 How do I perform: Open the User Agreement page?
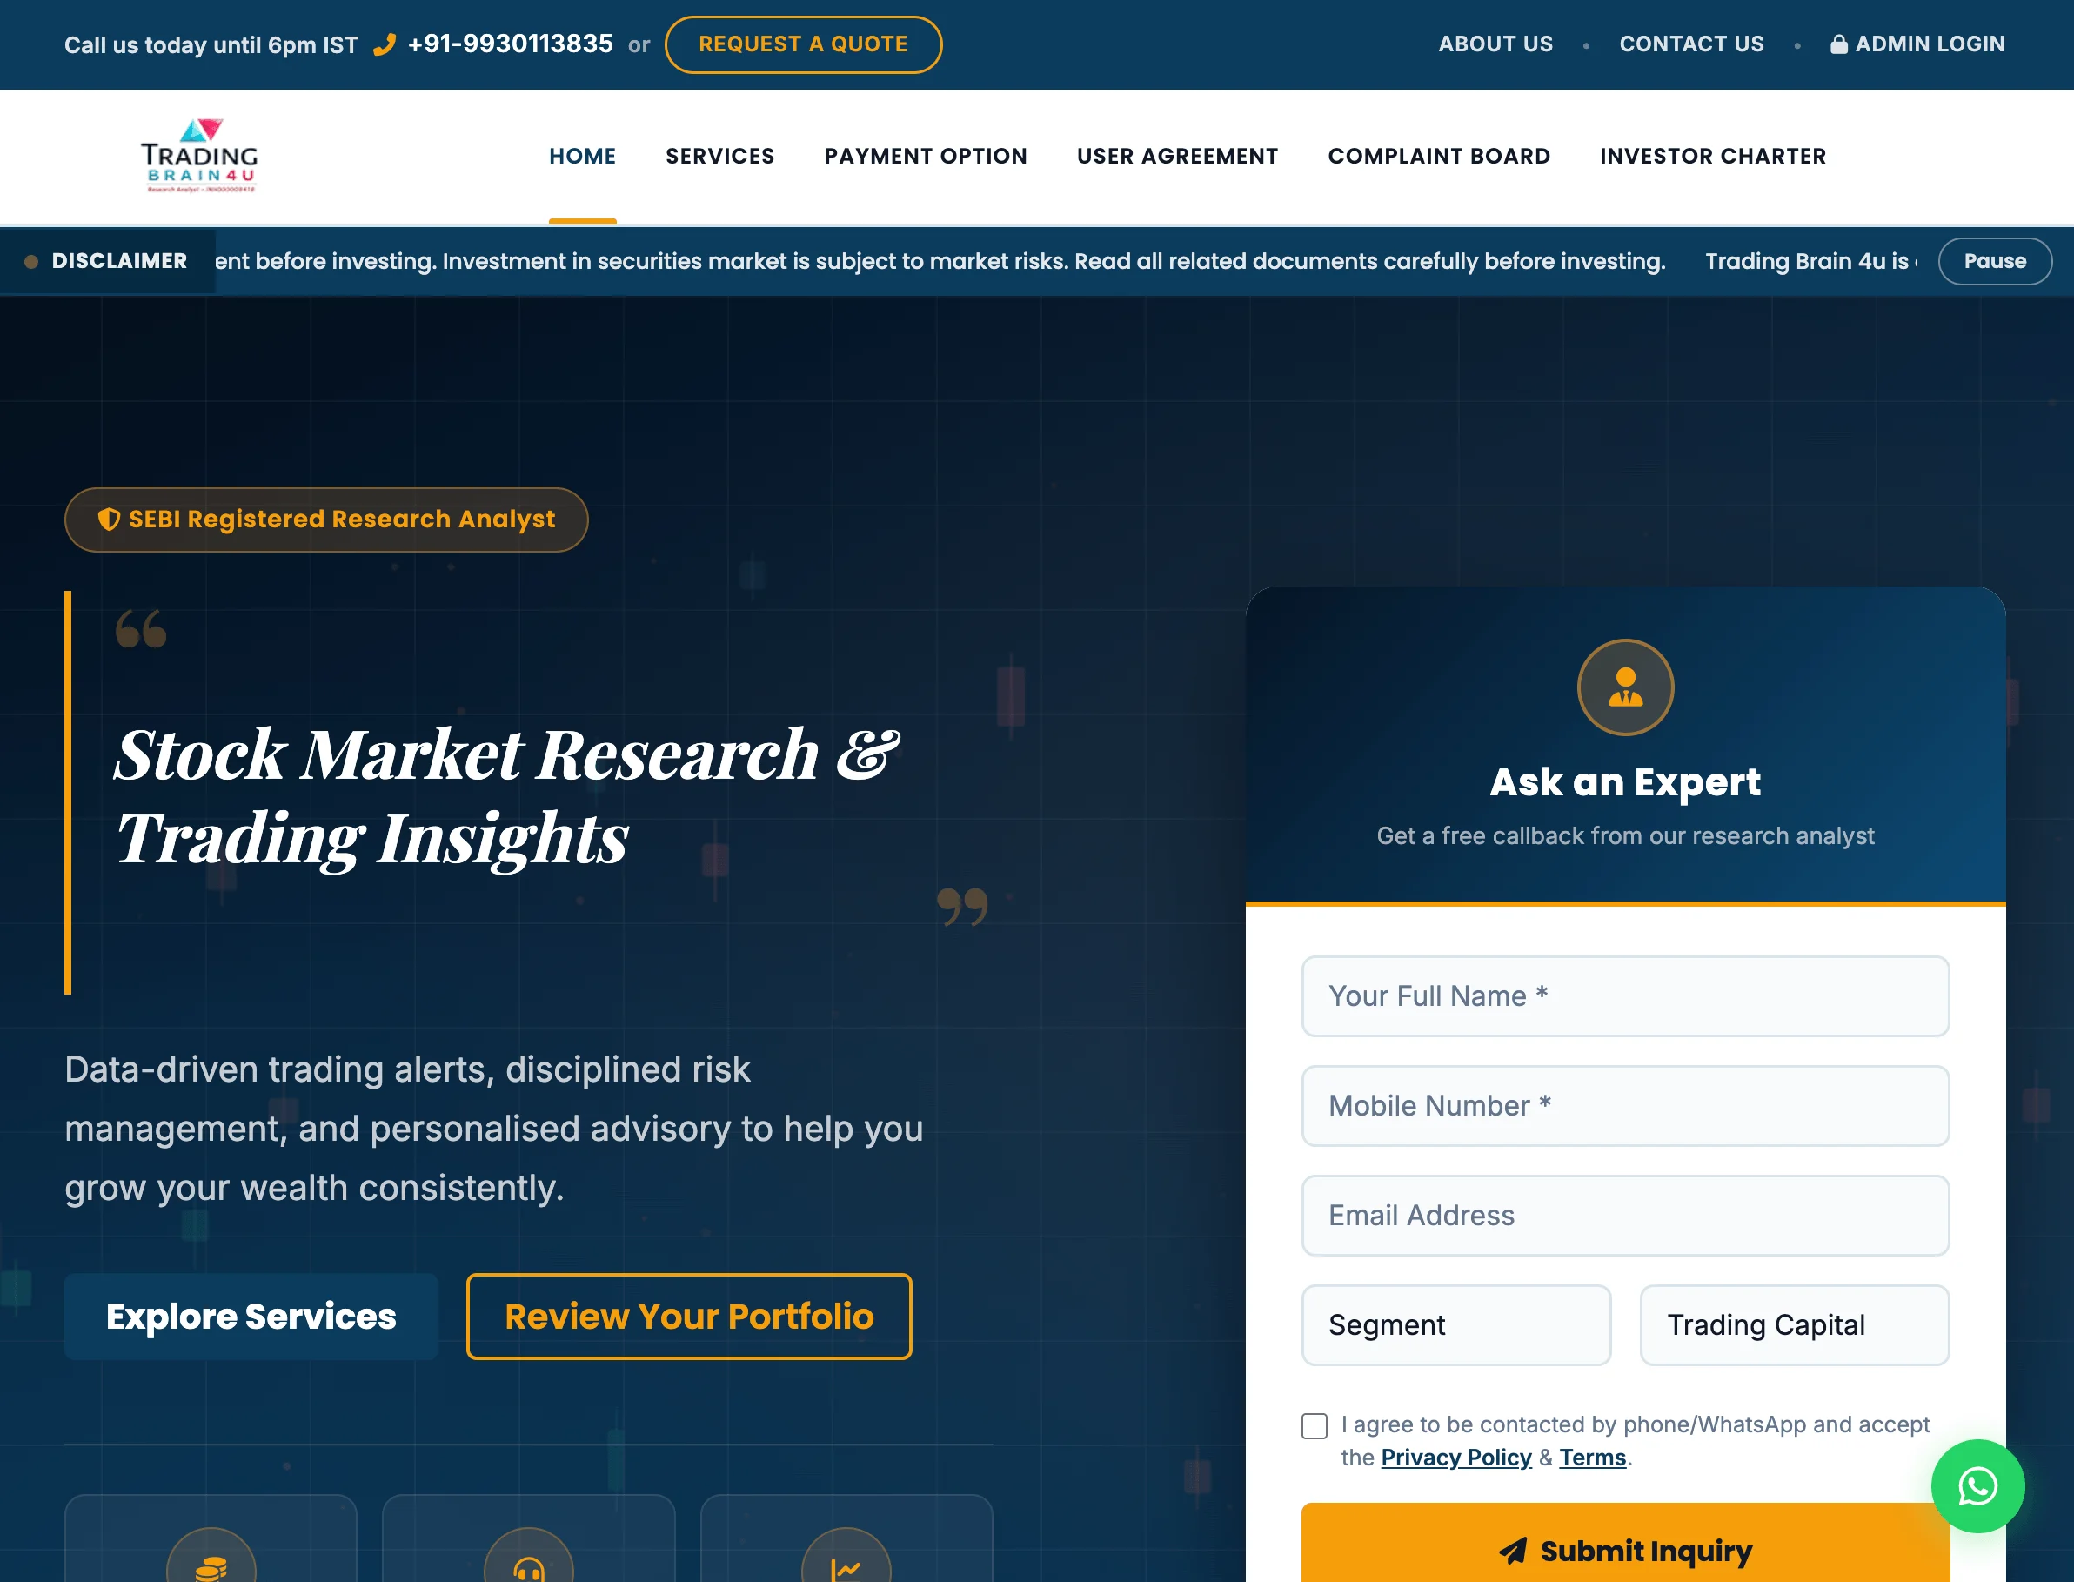coord(1178,157)
